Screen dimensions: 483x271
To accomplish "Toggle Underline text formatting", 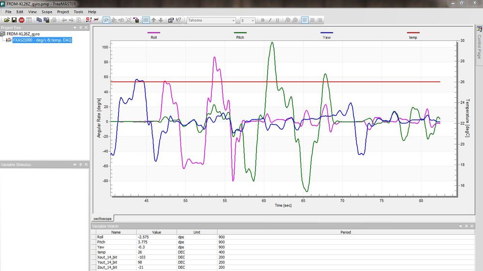I will pyautogui.click(x=277, y=20).
